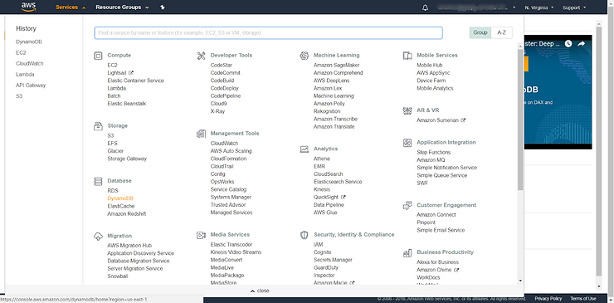Click the video share arrow icon
The height and width of the screenshot is (303, 614).
click(581, 44)
